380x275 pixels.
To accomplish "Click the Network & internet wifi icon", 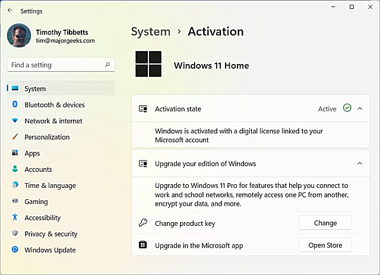I will click(x=15, y=120).
